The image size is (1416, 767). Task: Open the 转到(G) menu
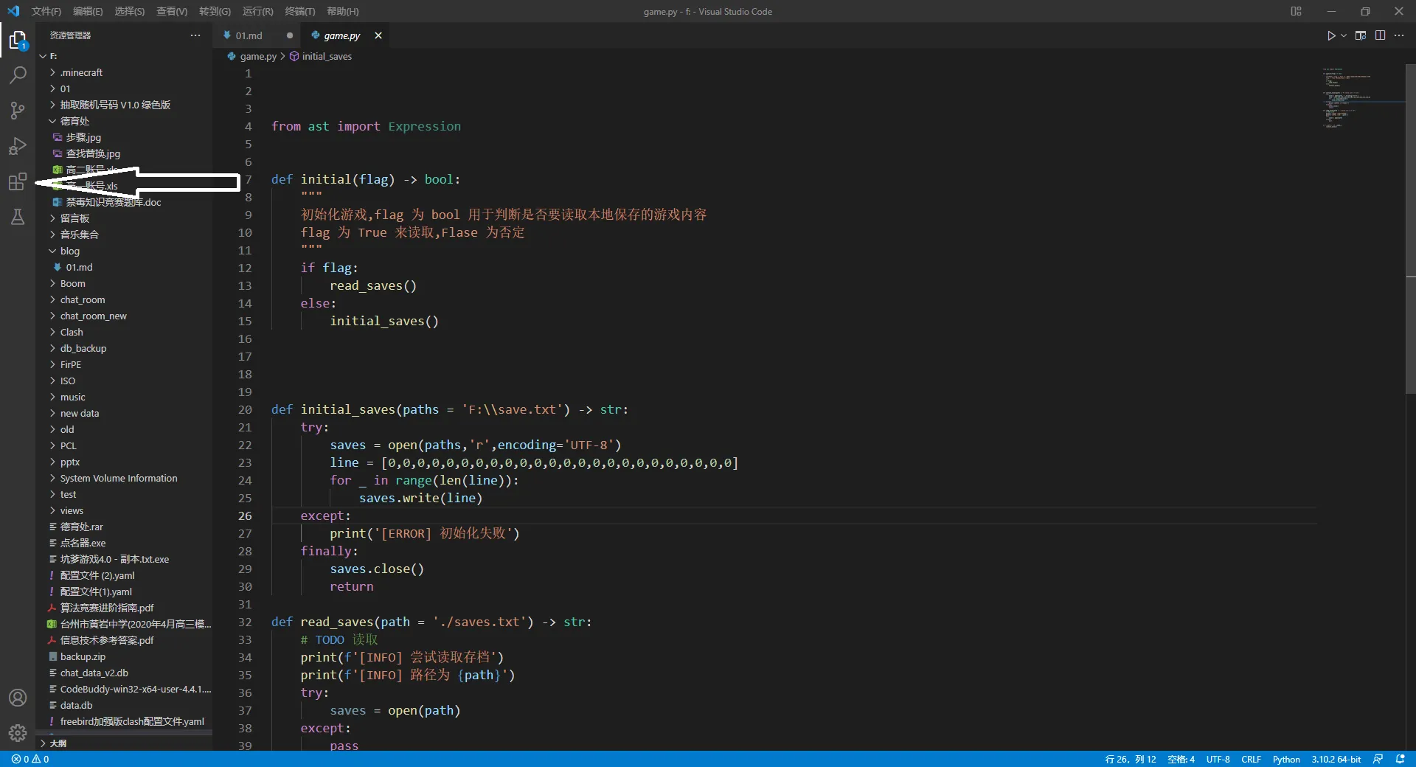point(215,11)
